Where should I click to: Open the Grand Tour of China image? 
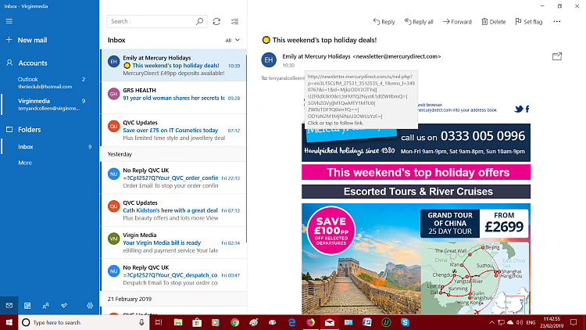click(x=416, y=259)
